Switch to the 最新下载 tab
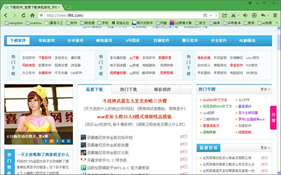The height and width of the screenshot is (175, 281). [95, 89]
